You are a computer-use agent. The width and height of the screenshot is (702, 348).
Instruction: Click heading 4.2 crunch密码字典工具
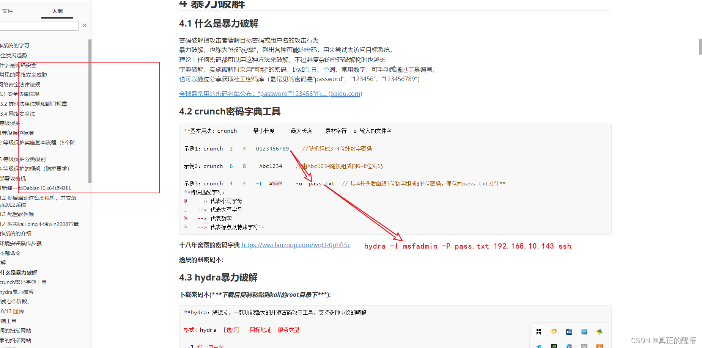point(230,111)
